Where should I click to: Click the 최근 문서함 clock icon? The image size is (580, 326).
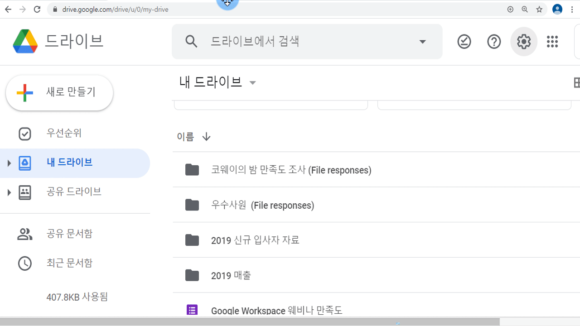(x=25, y=264)
